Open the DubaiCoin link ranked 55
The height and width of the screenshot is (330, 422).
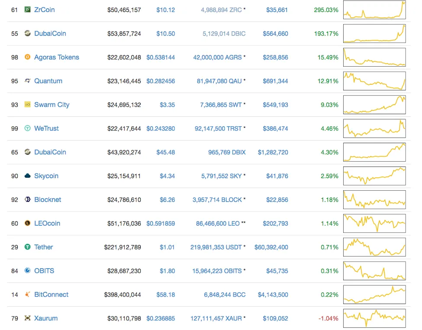pos(50,33)
